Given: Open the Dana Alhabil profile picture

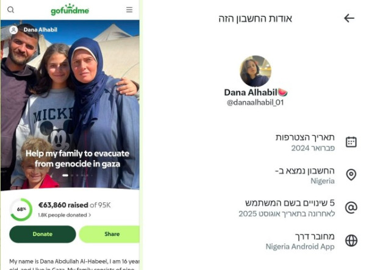Looking at the screenshot, I should tap(256, 71).
